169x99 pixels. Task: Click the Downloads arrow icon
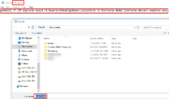point(19,51)
